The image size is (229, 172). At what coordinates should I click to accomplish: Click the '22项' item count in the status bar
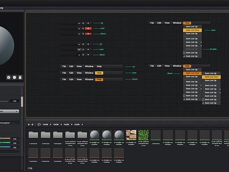point(30,168)
